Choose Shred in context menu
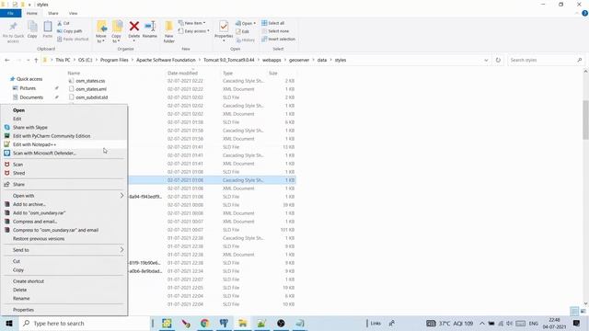The image size is (589, 331). 18,174
